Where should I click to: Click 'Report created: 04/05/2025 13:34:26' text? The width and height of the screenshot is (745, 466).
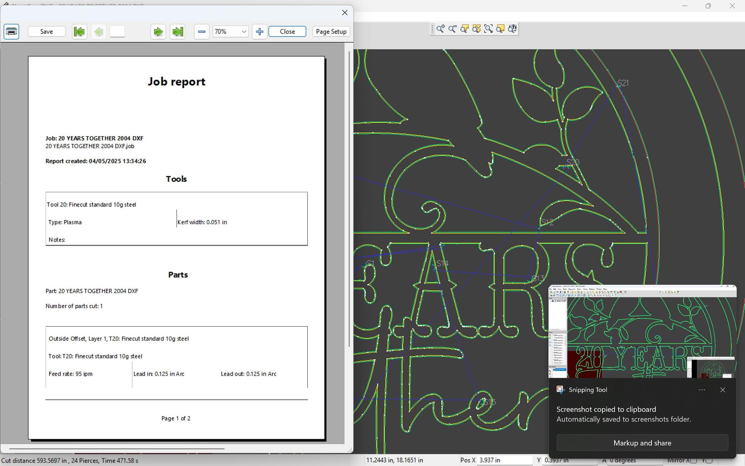click(x=96, y=161)
